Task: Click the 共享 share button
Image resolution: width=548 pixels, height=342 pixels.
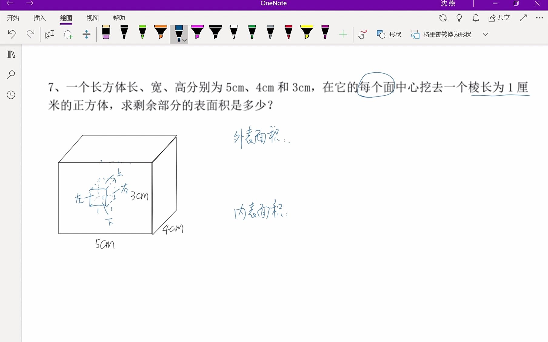Action: pyautogui.click(x=499, y=18)
